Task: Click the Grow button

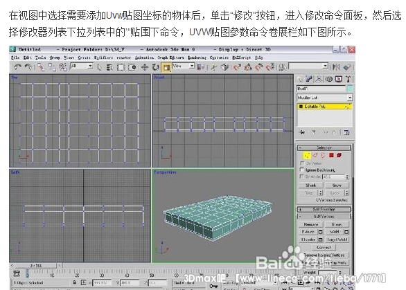Action: (x=337, y=185)
